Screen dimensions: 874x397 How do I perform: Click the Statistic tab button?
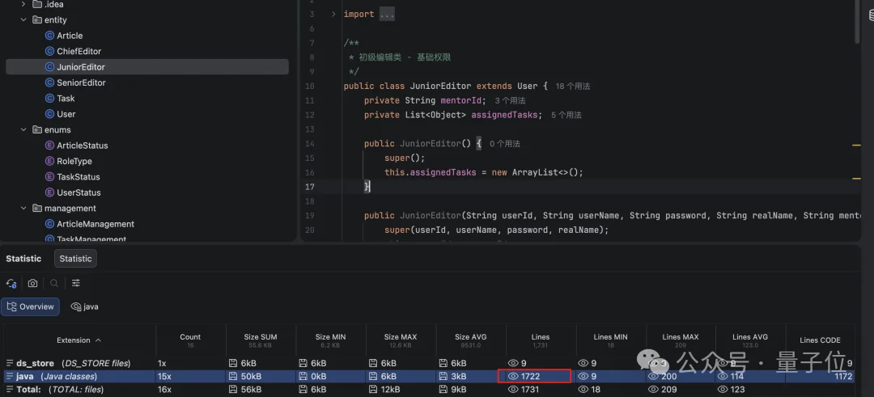(x=75, y=259)
